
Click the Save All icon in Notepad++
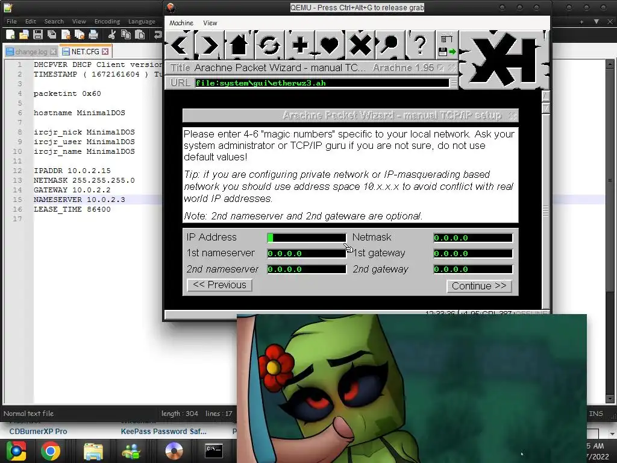(52, 34)
